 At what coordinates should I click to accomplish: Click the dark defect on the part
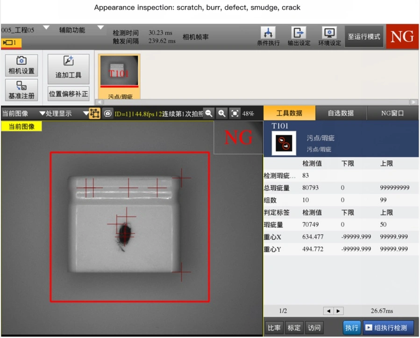[124, 235]
